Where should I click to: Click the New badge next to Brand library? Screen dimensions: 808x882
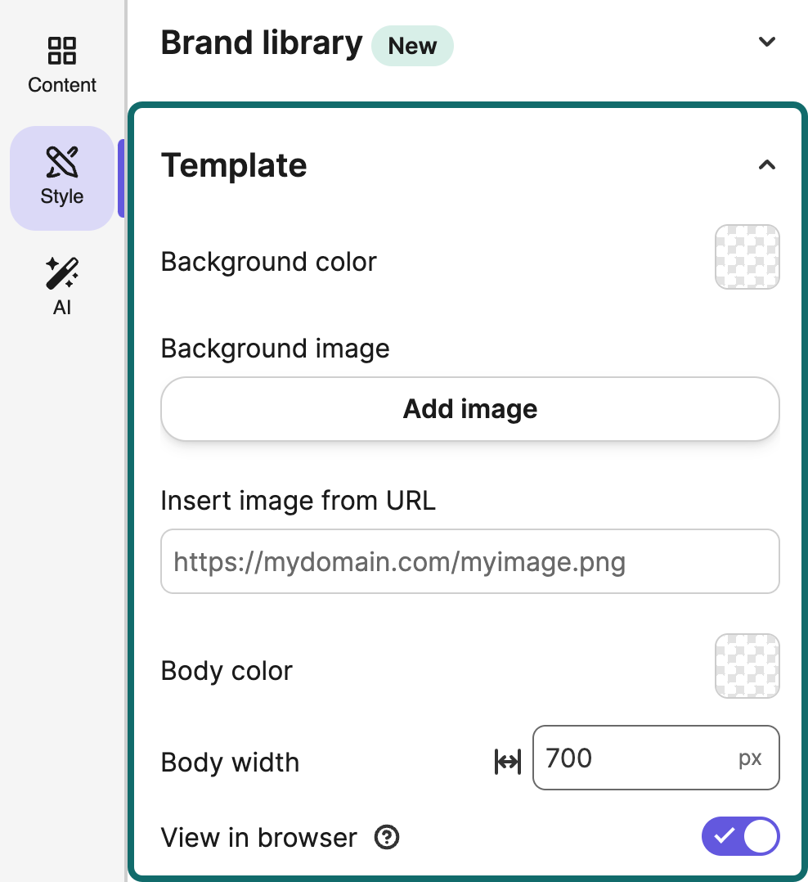pos(412,46)
